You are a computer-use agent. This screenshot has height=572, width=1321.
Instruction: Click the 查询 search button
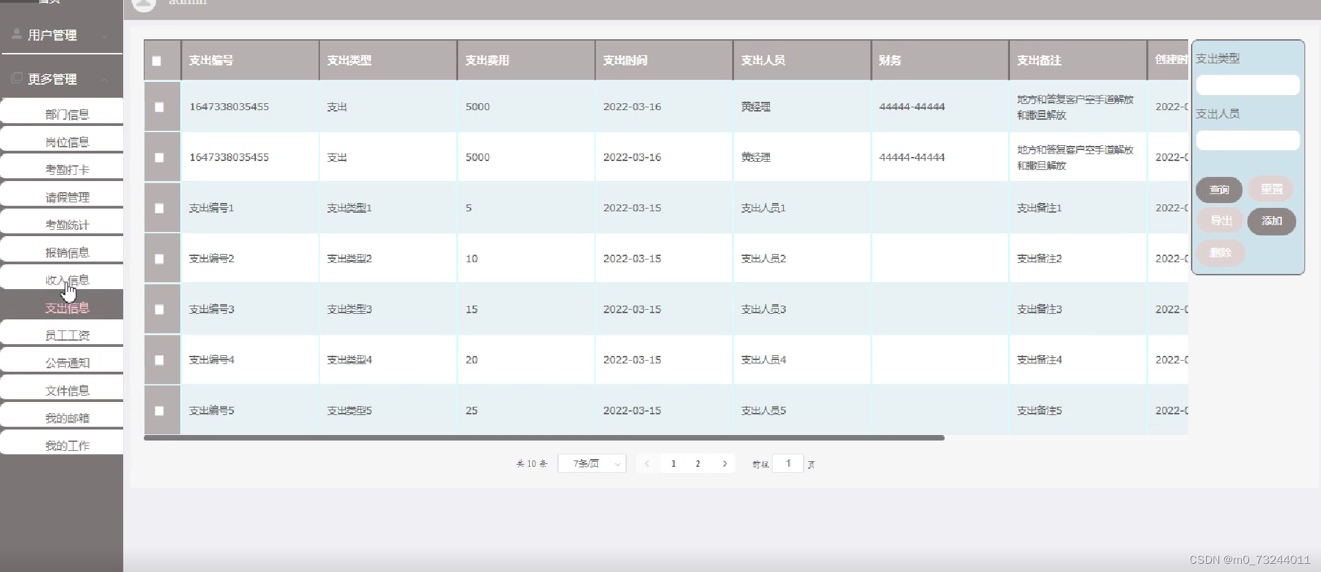tap(1219, 189)
